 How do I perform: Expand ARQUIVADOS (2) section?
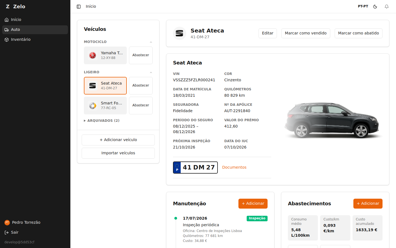tap(102, 121)
